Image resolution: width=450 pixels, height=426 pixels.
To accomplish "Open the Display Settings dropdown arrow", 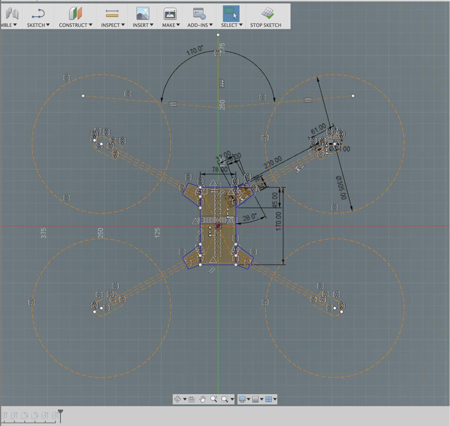I will 248,399.
